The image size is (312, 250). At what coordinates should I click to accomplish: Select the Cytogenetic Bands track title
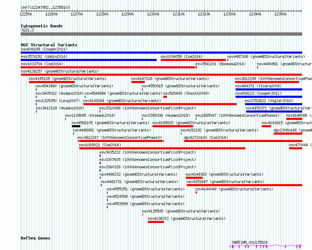pos(42,26)
